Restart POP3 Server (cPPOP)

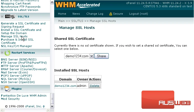pyautogui.click(x=16, y=76)
